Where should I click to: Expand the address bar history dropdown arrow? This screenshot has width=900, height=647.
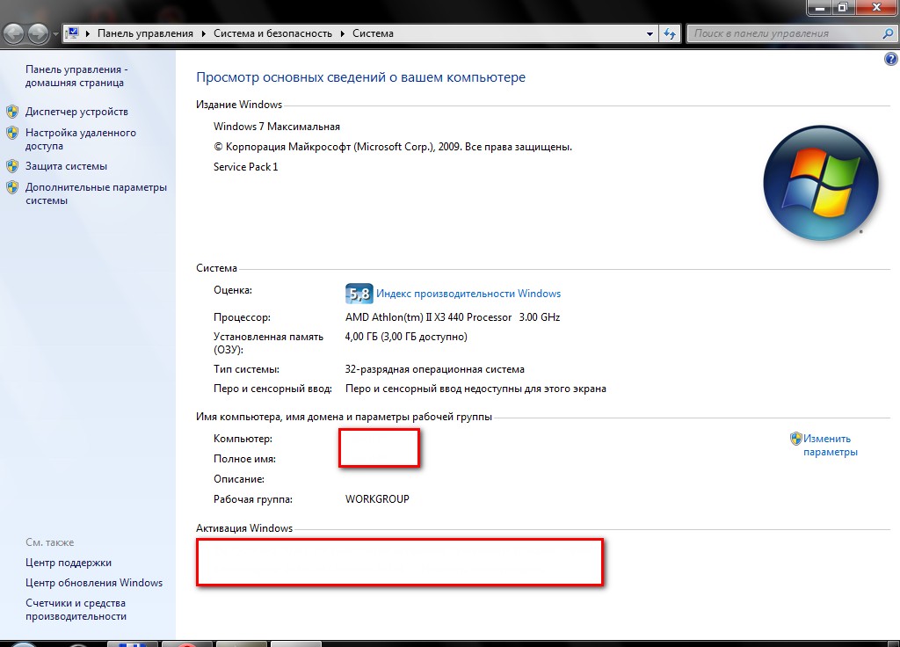tap(650, 33)
